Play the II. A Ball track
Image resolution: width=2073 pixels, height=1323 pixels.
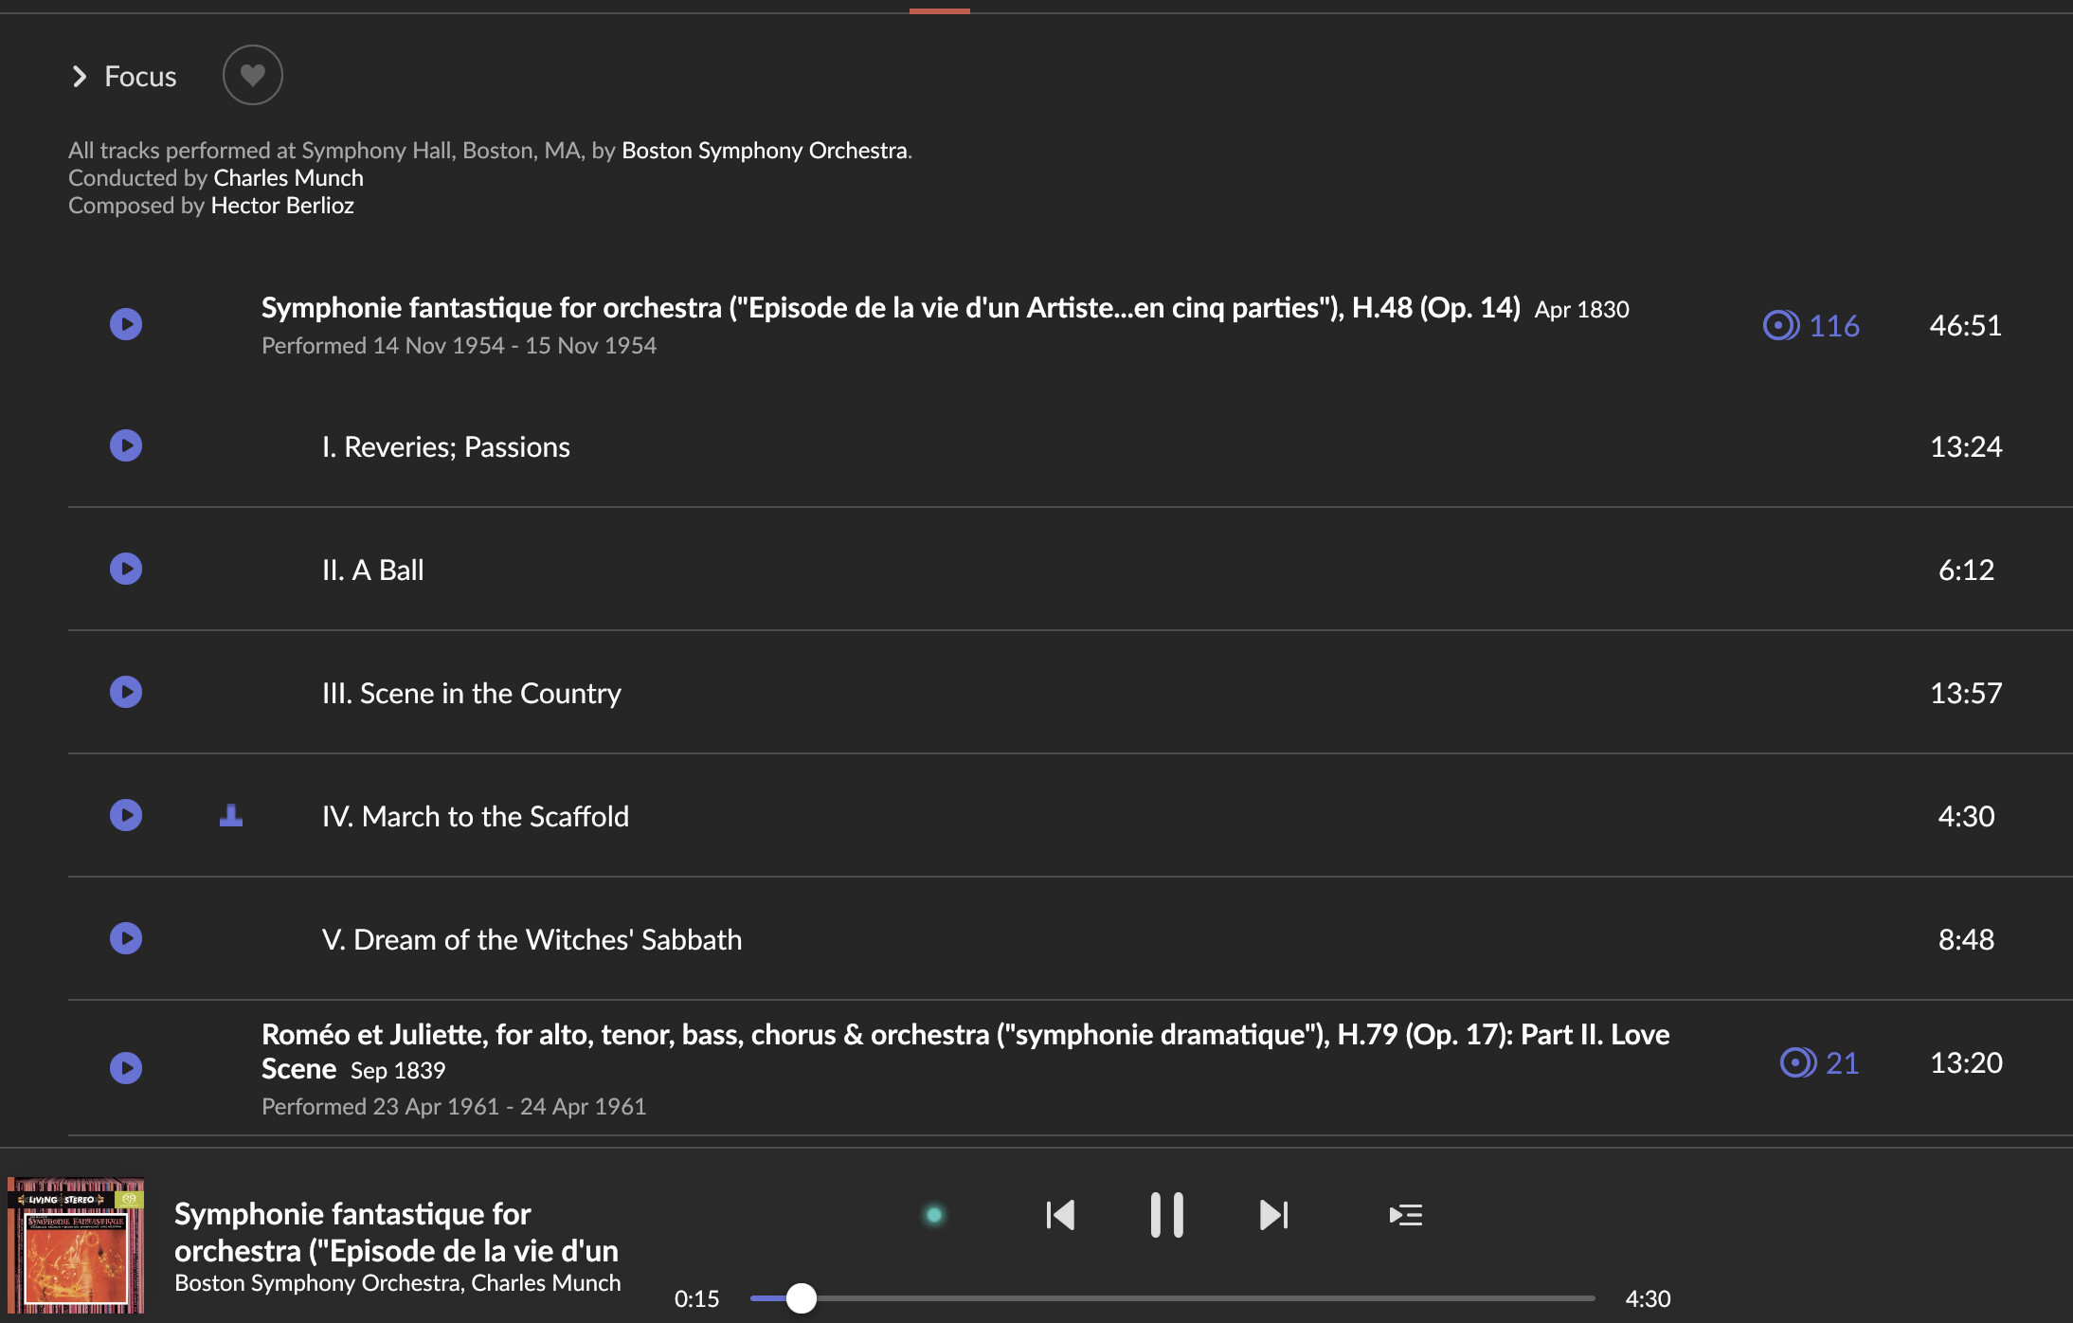click(x=126, y=569)
